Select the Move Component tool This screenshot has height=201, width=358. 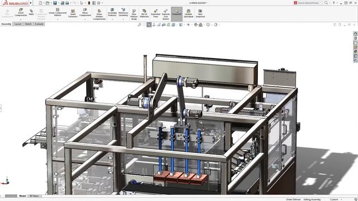coord(85,12)
